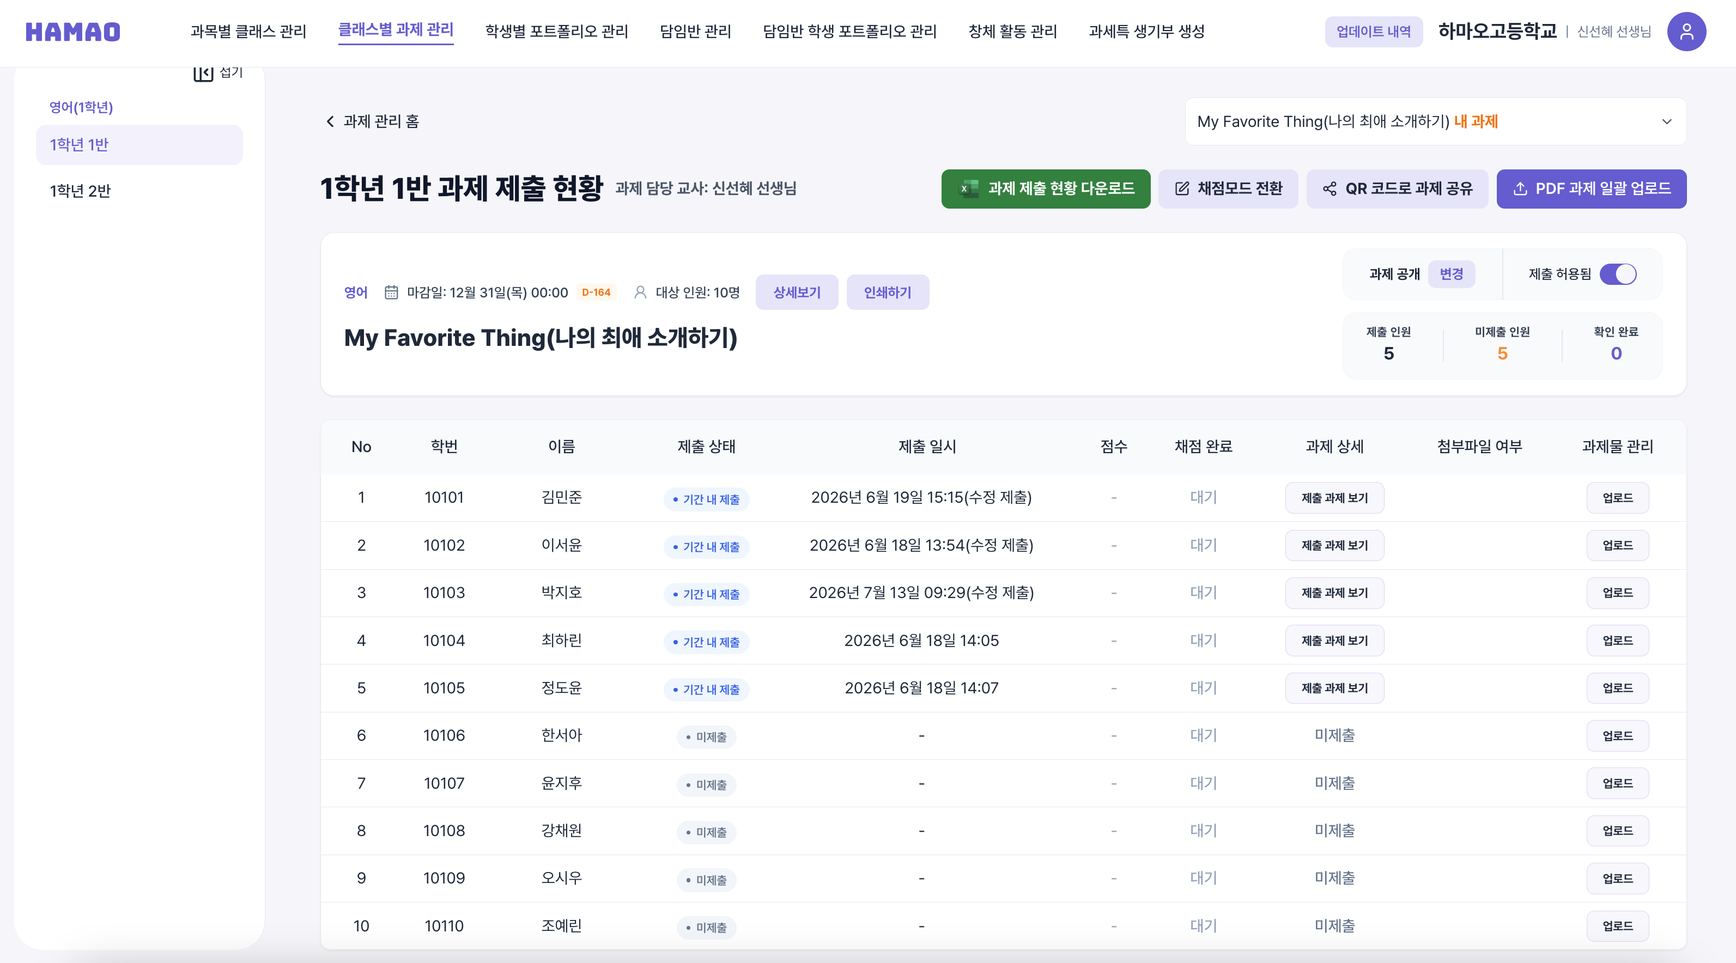Click 하마오고등학교 school name

click(1497, 32)
